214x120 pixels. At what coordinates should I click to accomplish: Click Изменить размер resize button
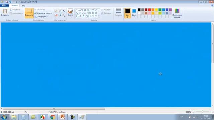point(43,13)
